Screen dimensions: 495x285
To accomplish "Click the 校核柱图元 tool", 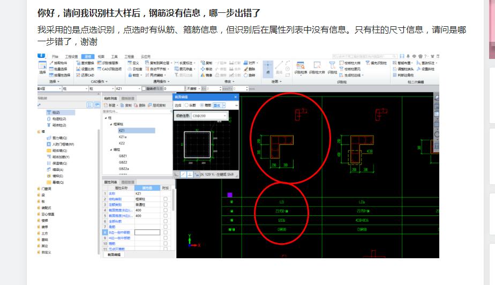I will pos(350,69).
